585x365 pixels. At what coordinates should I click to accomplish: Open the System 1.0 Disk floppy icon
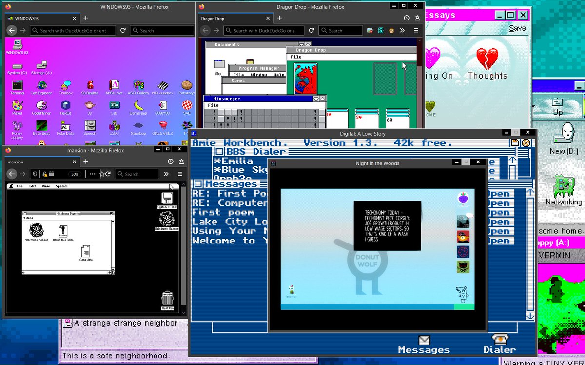pyautogui.click(x=167, y=198)
